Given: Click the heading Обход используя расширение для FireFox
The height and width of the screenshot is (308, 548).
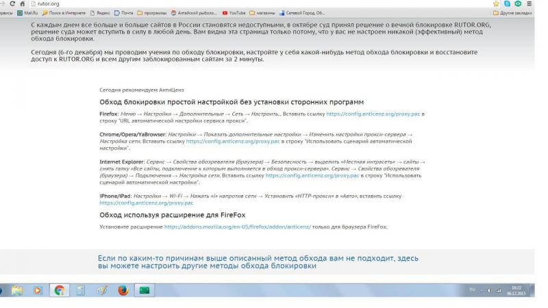Looking at the screenshot, I should [173, 215].
